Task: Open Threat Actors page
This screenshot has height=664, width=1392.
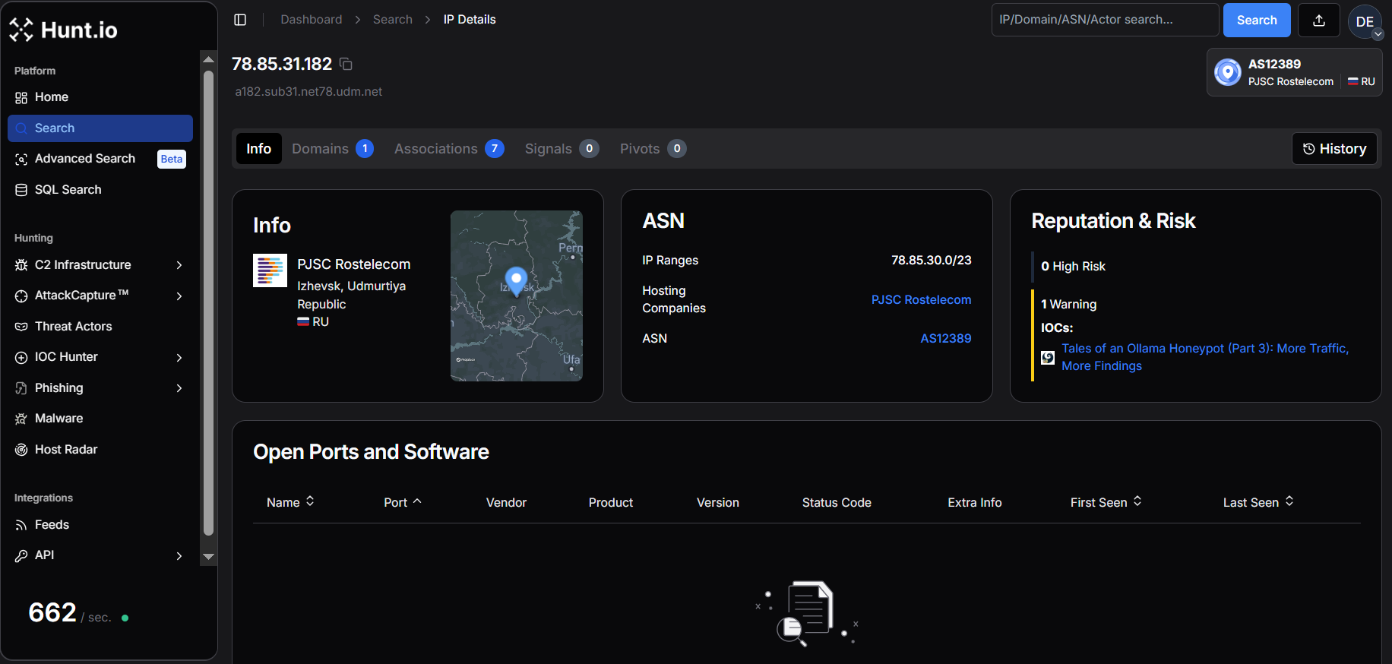Action: click(x=73, y=327)
